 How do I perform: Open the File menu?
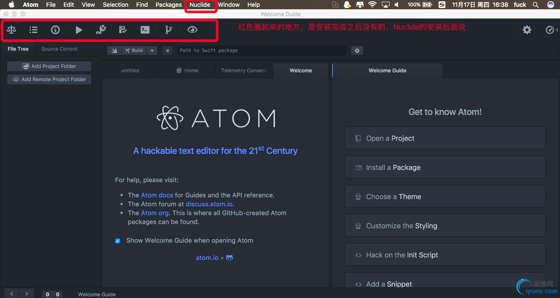pos(51,5)
